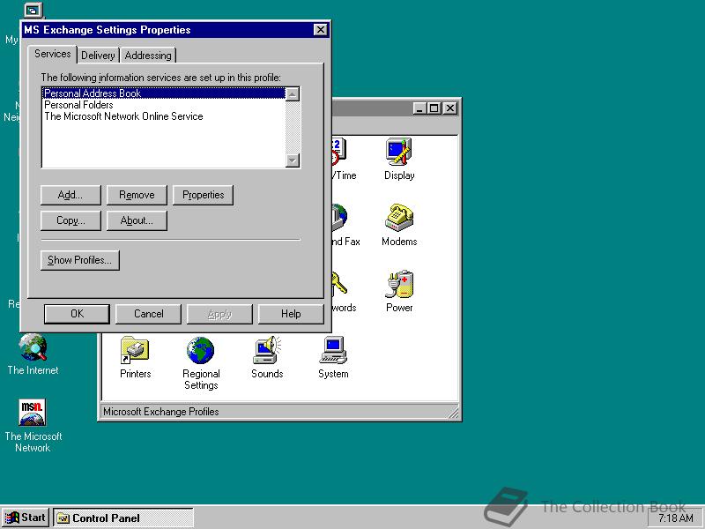
Task: Select Personal Address Book in services list
Action: click(x=164, y=93)
